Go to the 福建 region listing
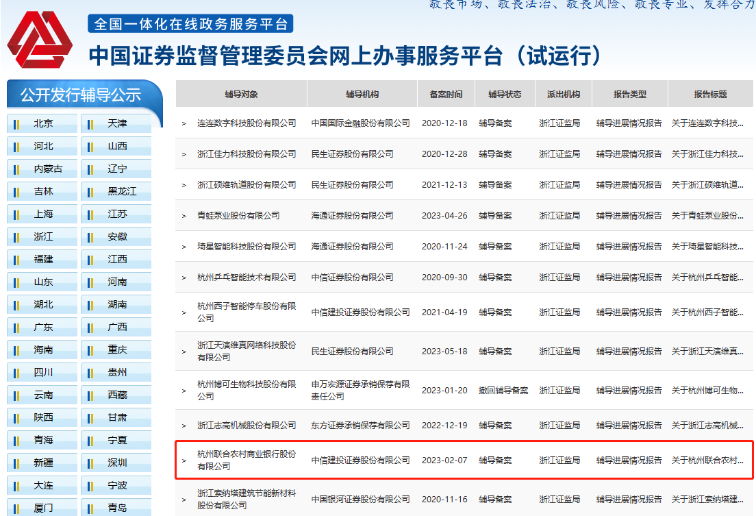The image size is (756, 516). tap(43, 259)
